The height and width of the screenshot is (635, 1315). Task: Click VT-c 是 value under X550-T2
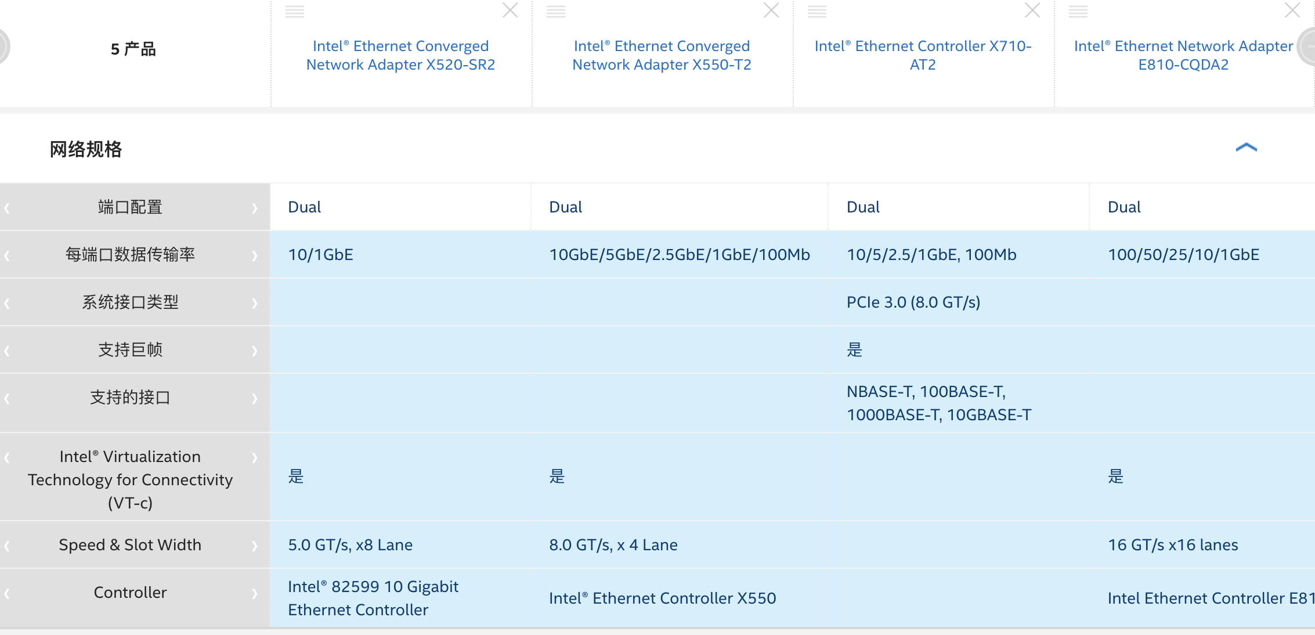pyautogui.click(x=557, y=477)
